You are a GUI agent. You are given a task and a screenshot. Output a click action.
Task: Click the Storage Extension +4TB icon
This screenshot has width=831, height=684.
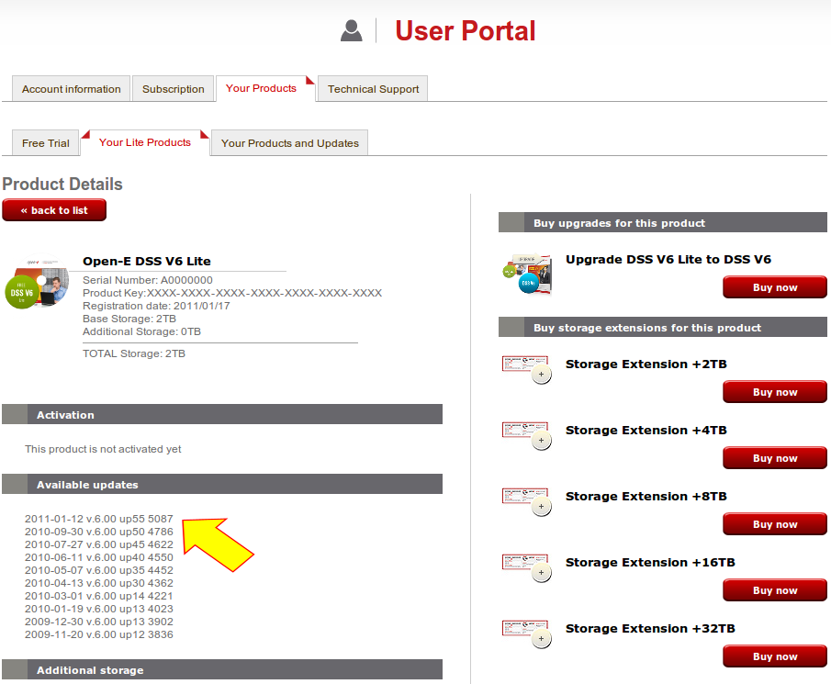(527, 435)
